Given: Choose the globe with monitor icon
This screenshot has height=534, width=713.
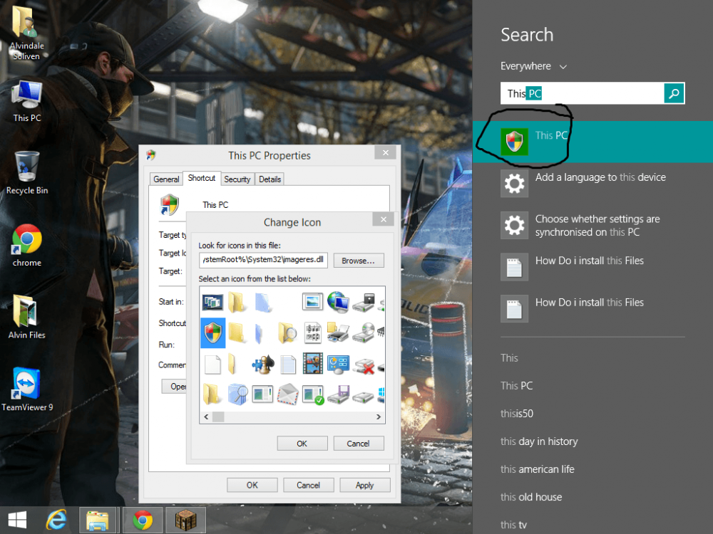Looking at the screenshot, I should pos(338,302).
